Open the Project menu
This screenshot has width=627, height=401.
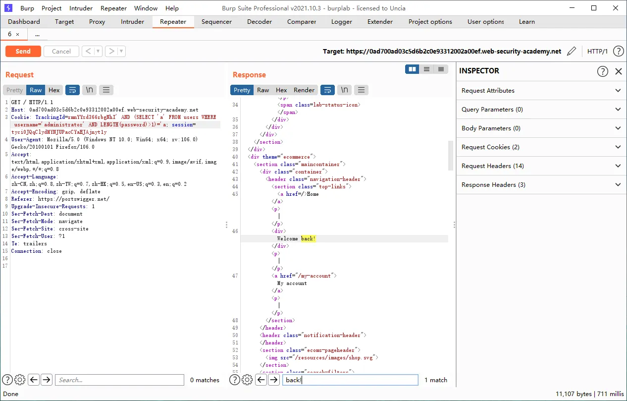click(x=52, y=8)
